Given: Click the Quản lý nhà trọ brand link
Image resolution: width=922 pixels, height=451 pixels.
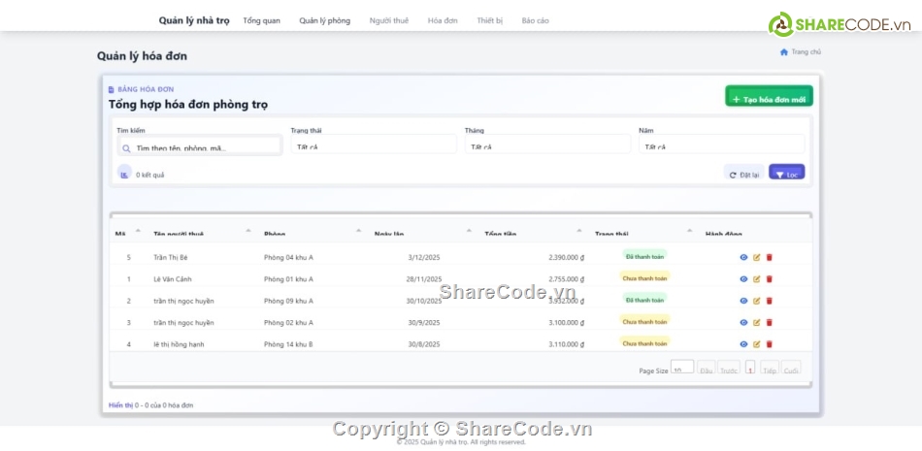Looking at the screenshot, I should click(x=194, y=20).
